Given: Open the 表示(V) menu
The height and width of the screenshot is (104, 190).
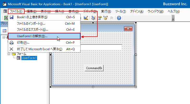Looking at the screenshot, I should (46, 11).
